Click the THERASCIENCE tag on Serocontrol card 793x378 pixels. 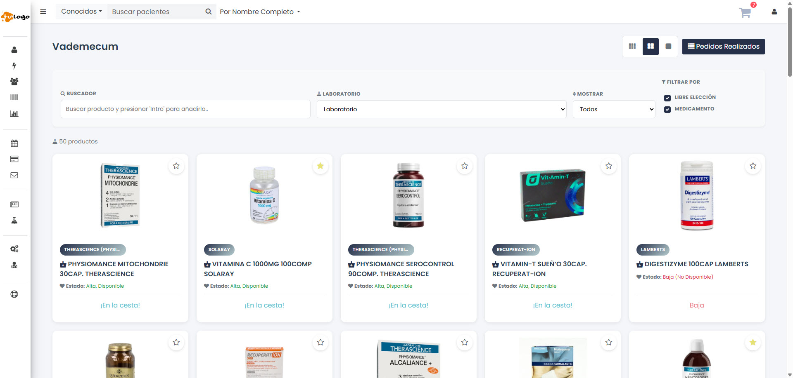click(381, 250)
